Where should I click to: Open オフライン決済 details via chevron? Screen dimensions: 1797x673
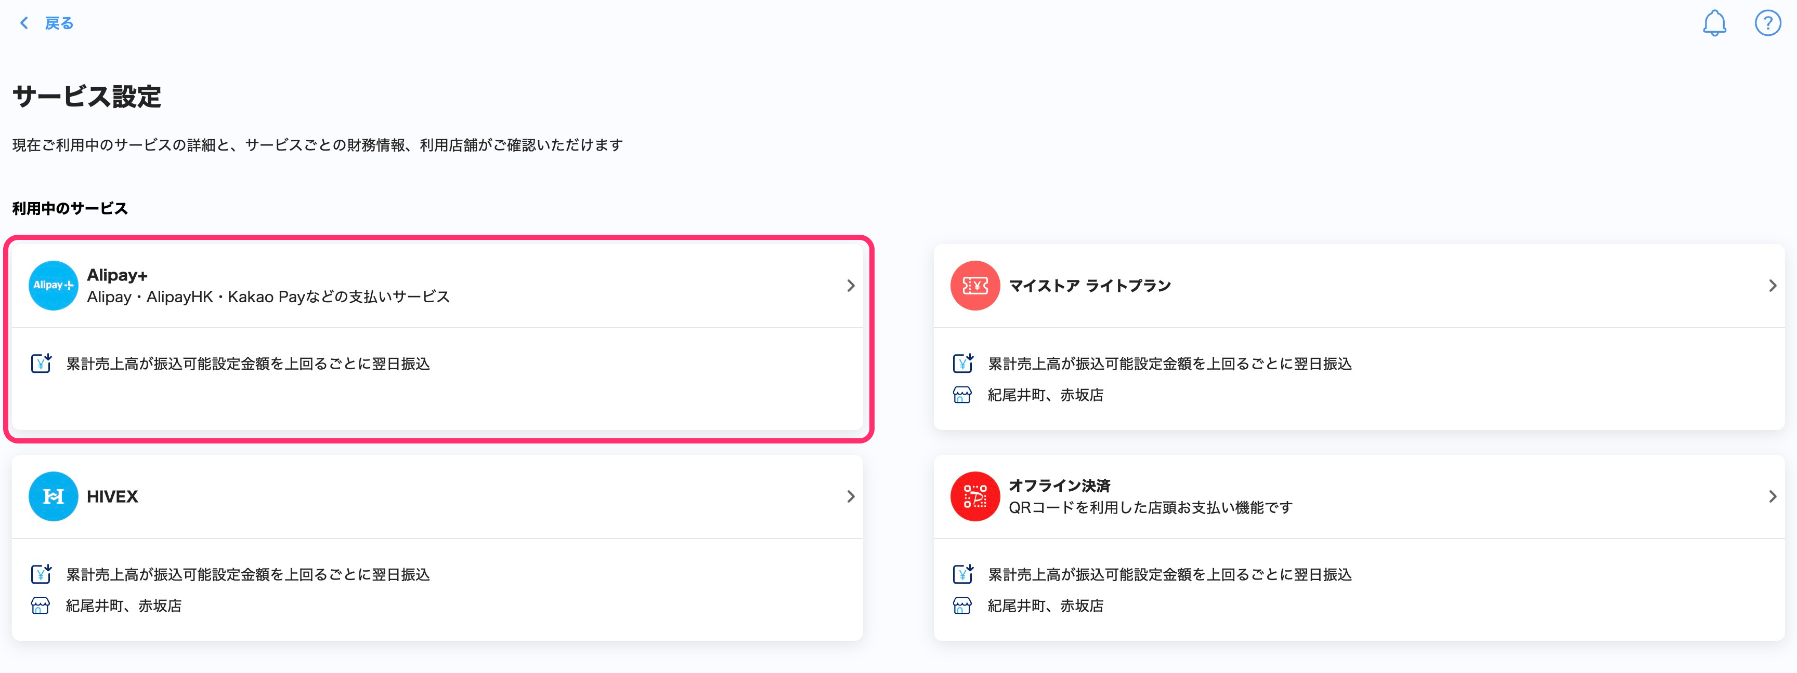pos(1773,496)
